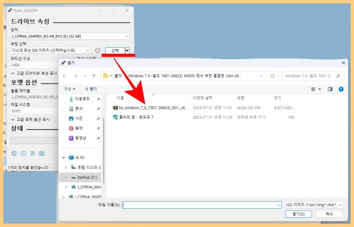Click the ALZip ISO File type cell

pos(248,108)
